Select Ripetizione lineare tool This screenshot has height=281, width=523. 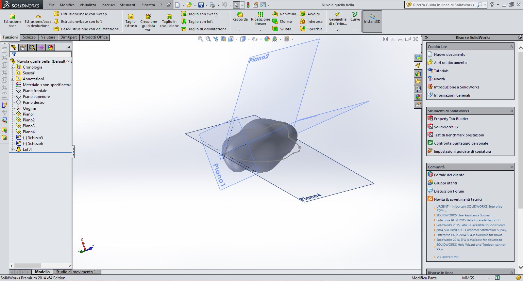(261, 19)
